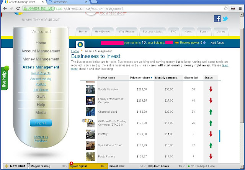Click the browser back arrow
This screenshot has height=170, width=245.
tap(5, 8)
